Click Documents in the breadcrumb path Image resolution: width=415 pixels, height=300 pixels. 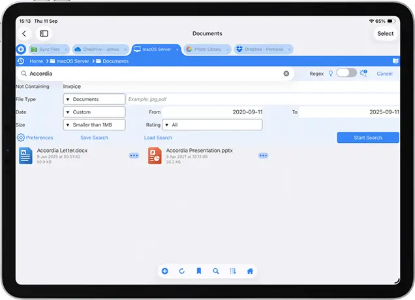click(115, 61)
